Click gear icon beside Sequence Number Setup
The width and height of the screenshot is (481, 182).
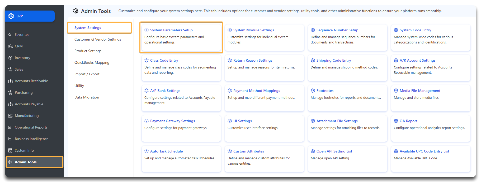coord(313,30)
